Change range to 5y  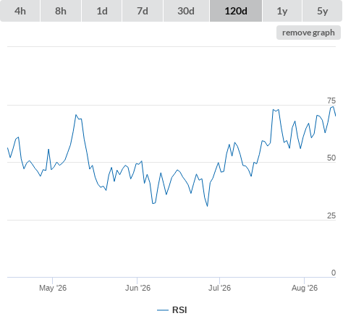[322, 11]
